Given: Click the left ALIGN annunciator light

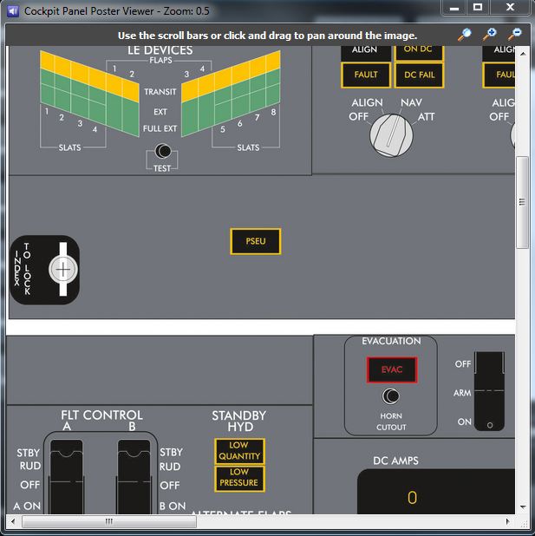Looking at the screenshot, I should [366, 52].
